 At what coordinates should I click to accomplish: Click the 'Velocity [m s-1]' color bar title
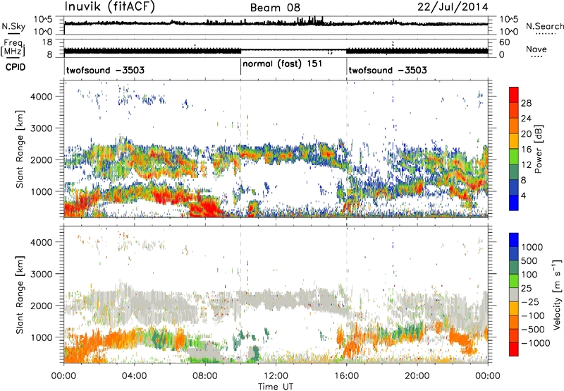point(557,294)
